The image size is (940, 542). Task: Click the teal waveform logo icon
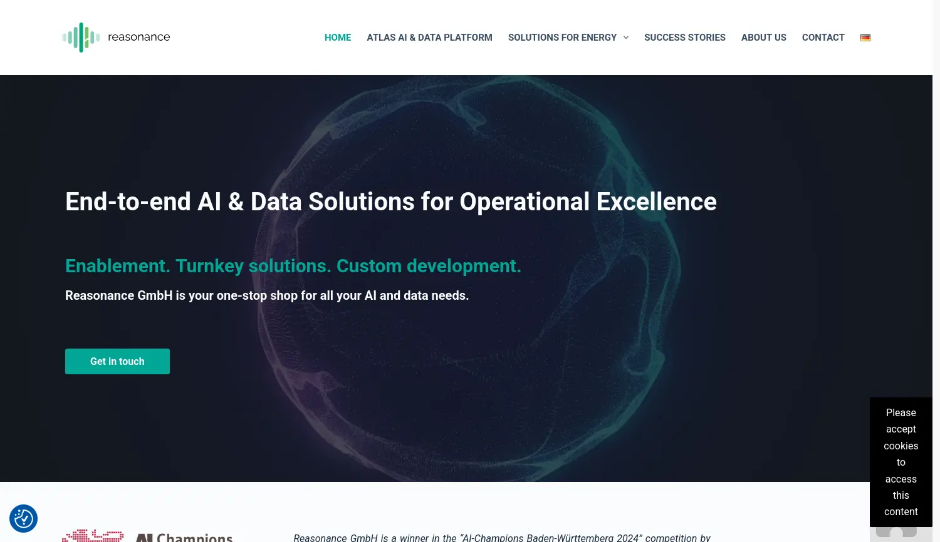point(80,38)
